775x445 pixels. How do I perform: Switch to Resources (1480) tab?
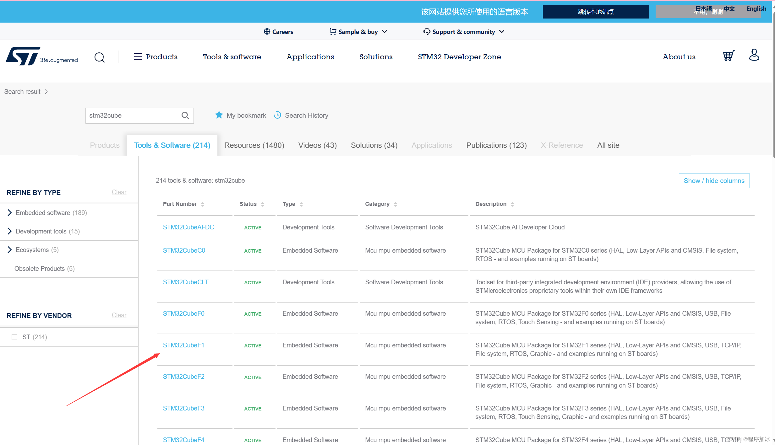coord(254,145)
